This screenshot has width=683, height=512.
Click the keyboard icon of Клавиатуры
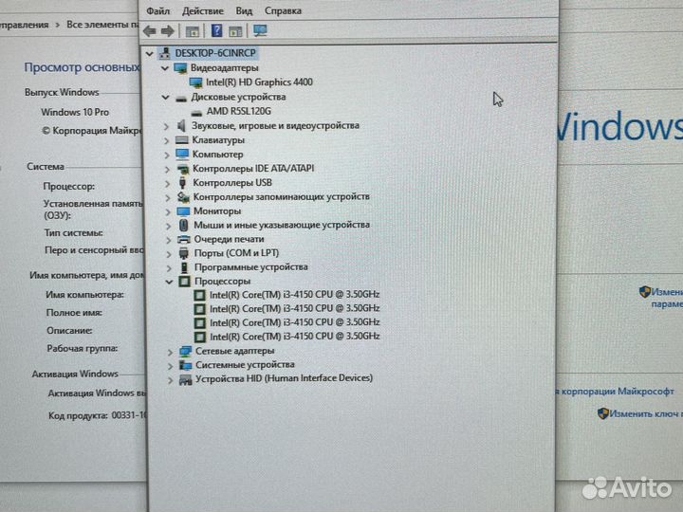181,140
